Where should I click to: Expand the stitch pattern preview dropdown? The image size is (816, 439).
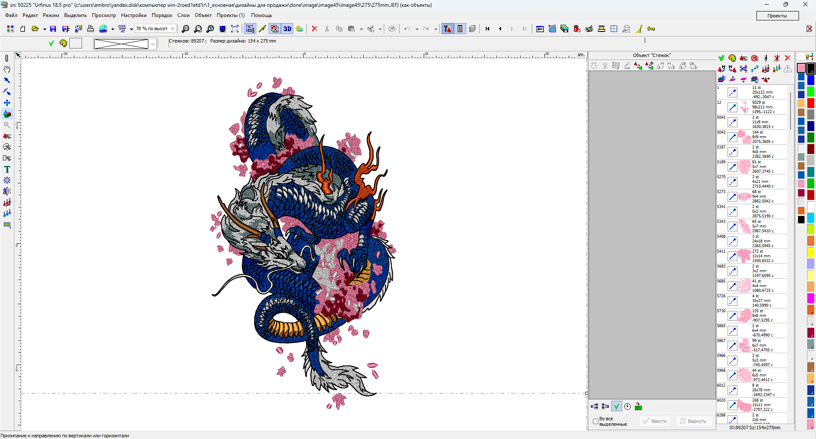153,44
